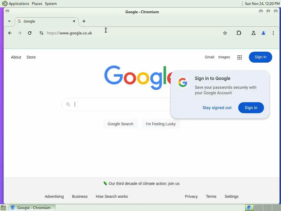This screenshot has width=281, height=211.
Task: Open the Gmail link
Action: click(x=209, y=57)
